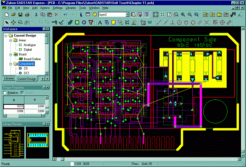Open the Settings menu

pyautogui.click(x=57, y=8)
